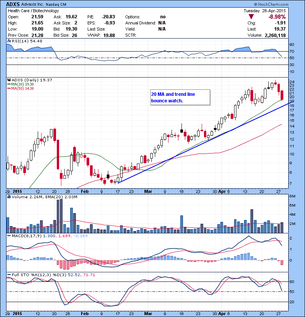
Task: Click the Volume value 2,260,118
Action: click(x=275, y=35)
